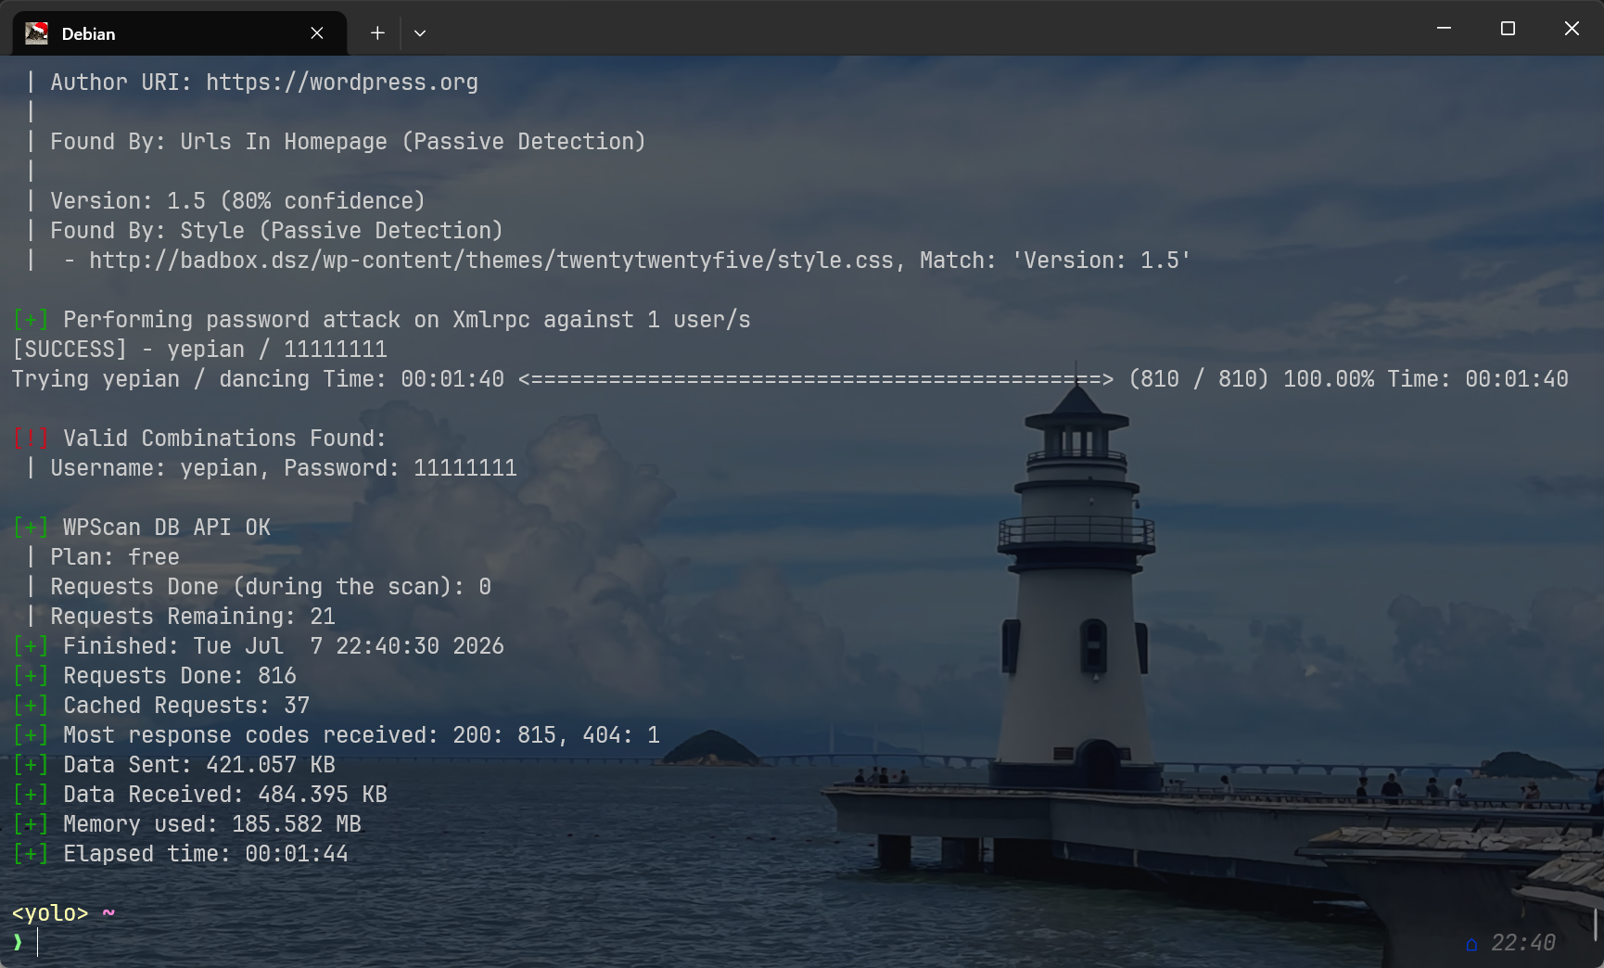Click the 'Cached Requests: 37' line
1604x968 pixels.
click(x=161, y=706)
